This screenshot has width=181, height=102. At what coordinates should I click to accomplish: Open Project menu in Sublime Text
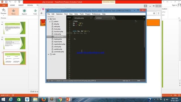[x=88, y=14]
